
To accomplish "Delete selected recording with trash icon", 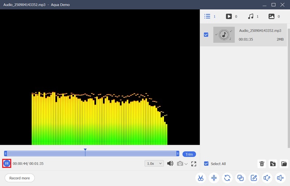I will [262, 164].
